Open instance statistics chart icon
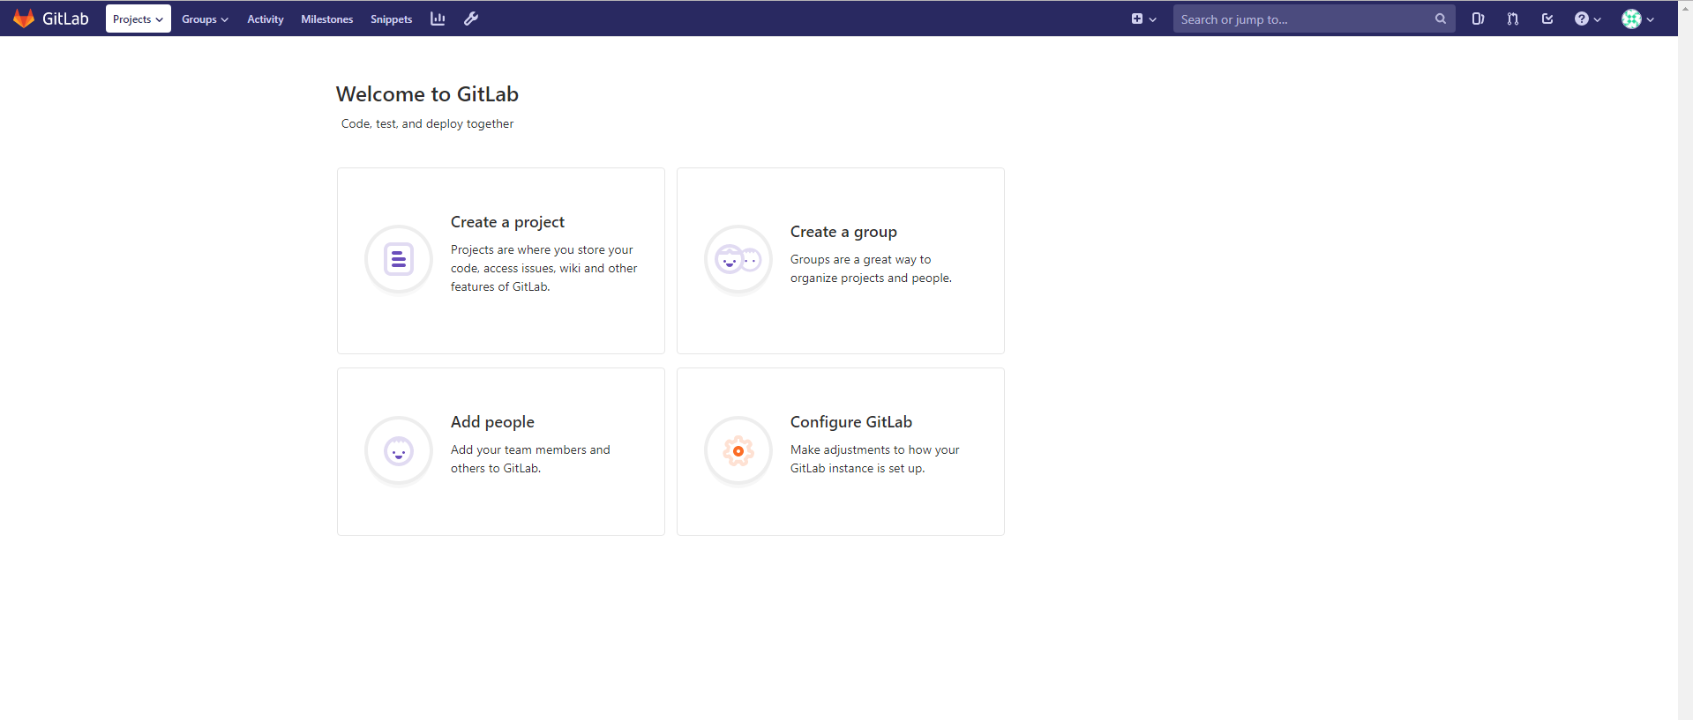The width and height of the screenshot is (1693, 720). point(438,19)
